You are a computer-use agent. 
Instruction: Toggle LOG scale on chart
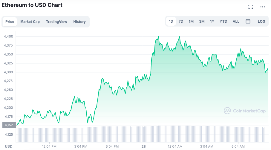(261, 21)
